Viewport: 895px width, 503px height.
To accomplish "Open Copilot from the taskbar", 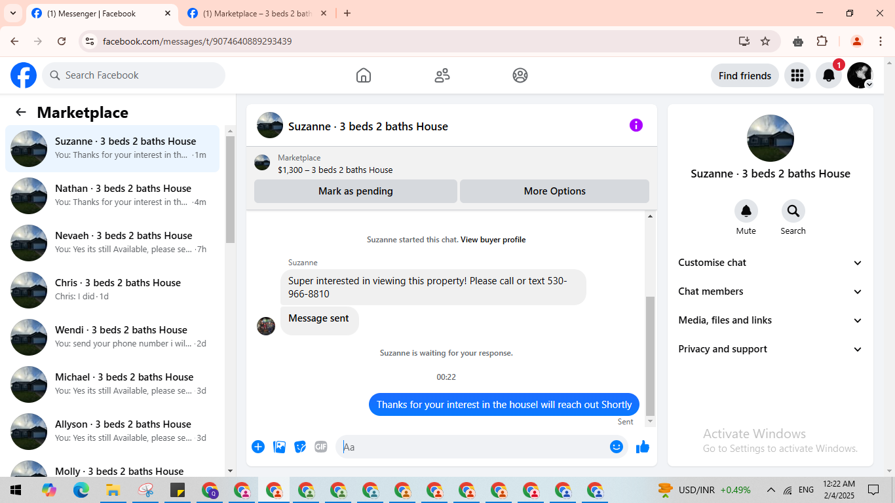I will [x=49, y=490].
